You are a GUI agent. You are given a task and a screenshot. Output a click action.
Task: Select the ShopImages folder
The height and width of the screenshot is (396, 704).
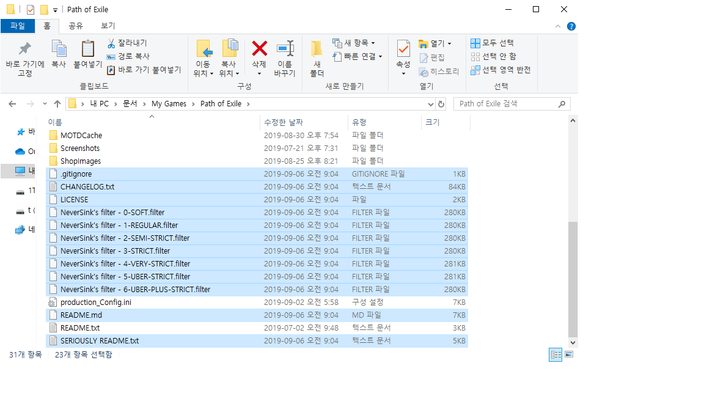(x=257, y=161)
